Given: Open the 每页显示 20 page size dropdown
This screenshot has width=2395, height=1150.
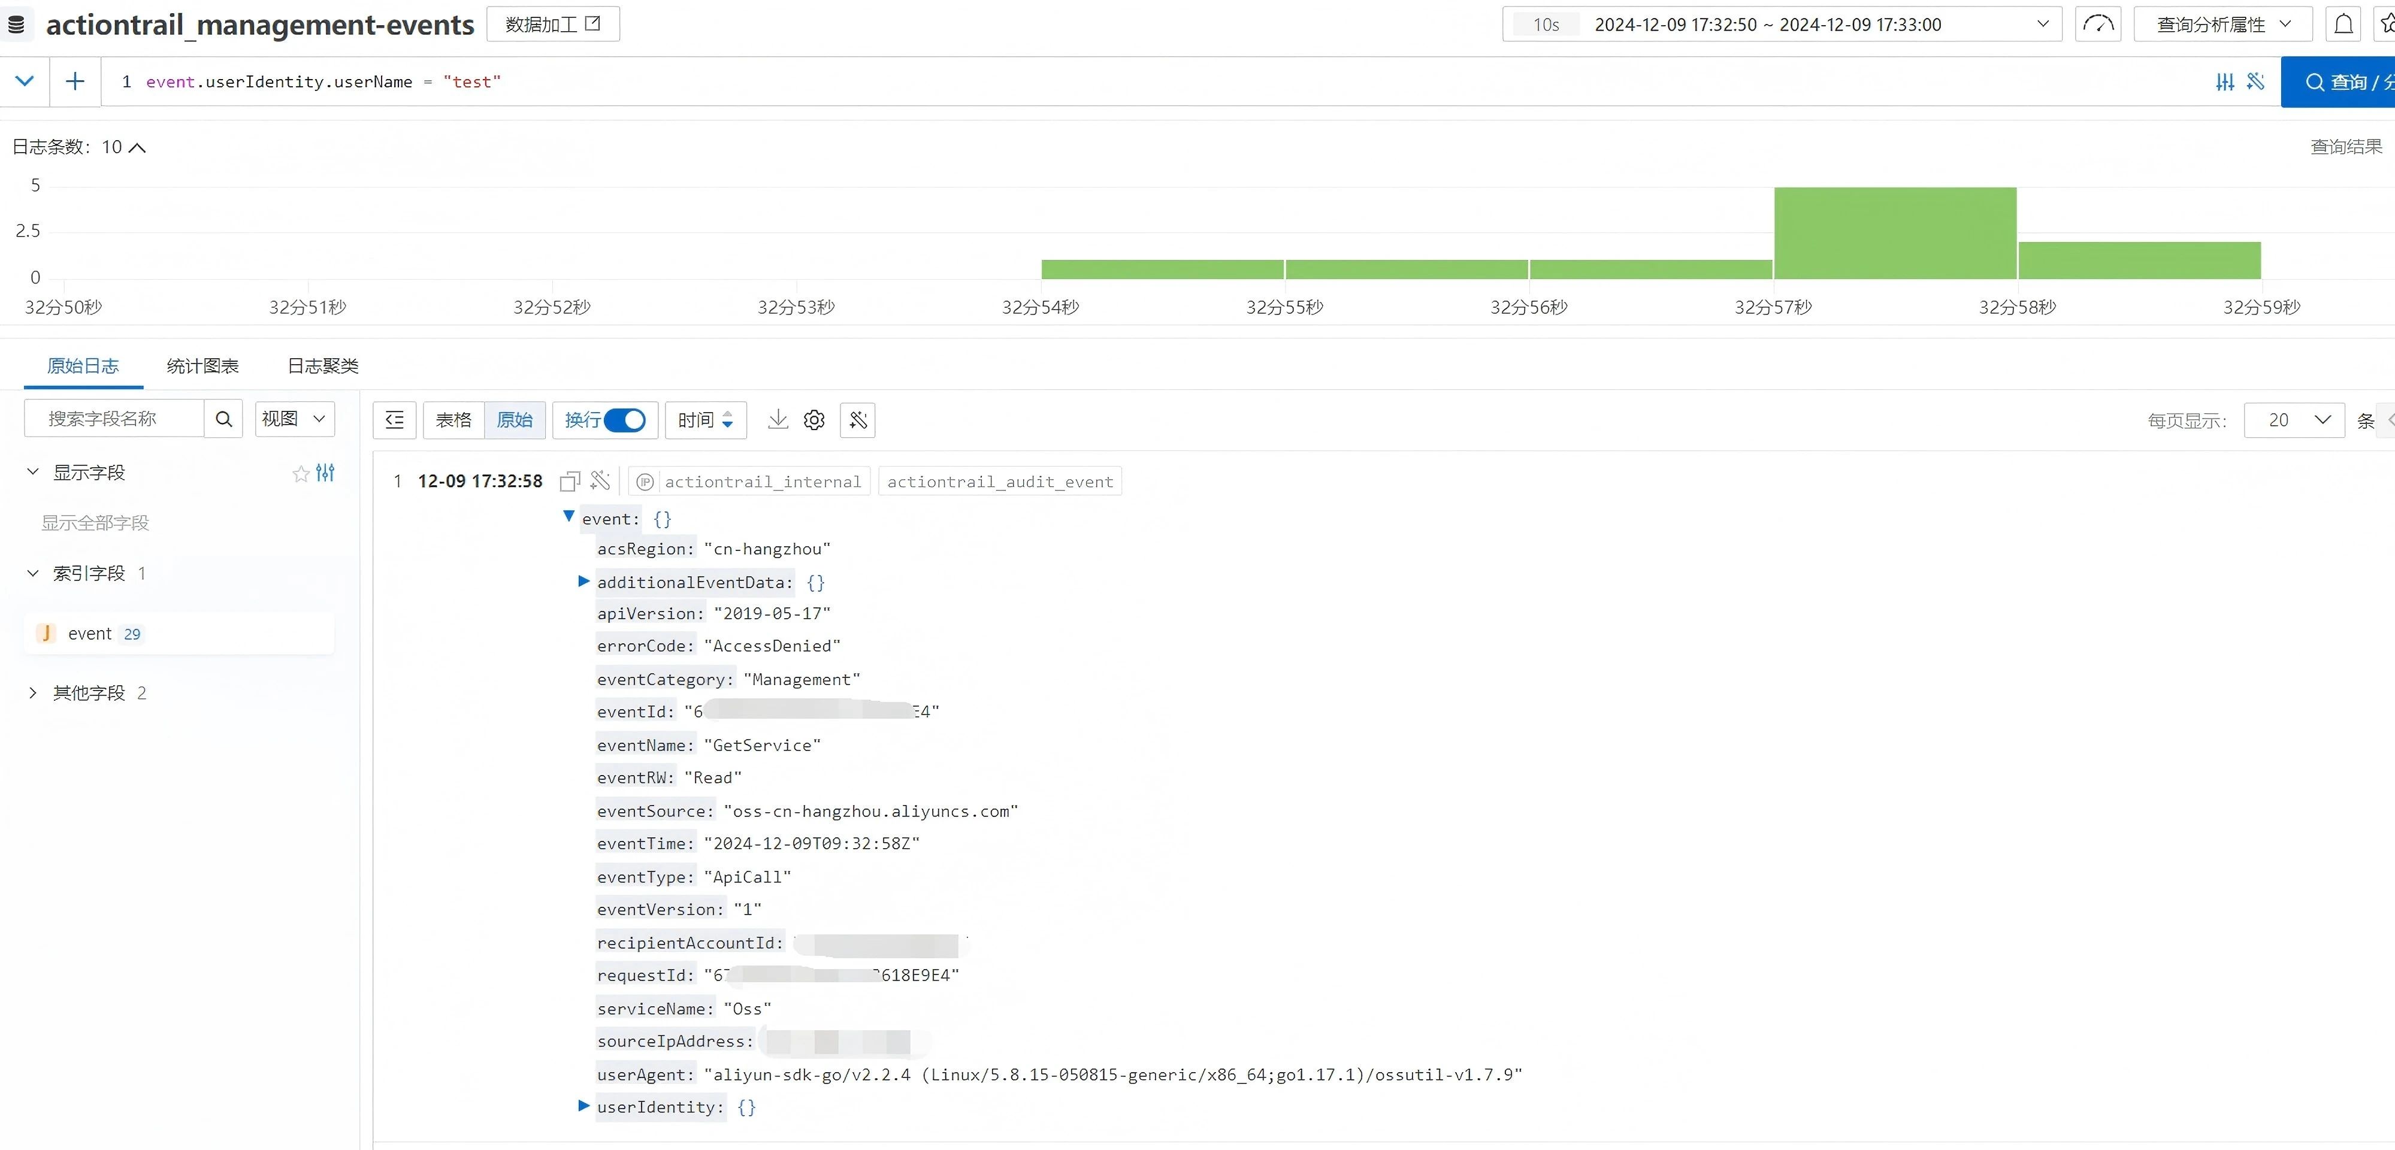Looking at the screenshot, I should click(2294, 420).
